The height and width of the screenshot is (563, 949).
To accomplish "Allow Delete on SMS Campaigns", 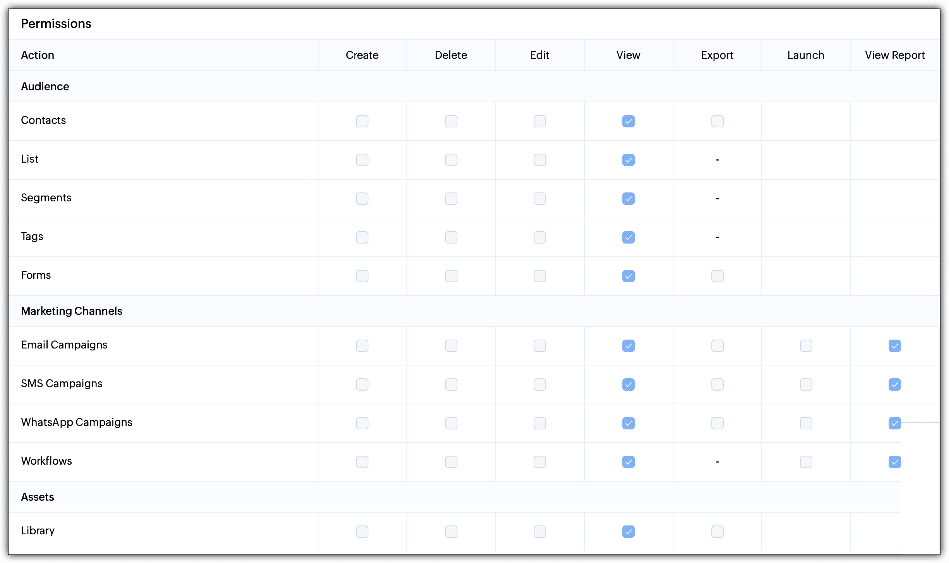I will (x=451, y=384).
